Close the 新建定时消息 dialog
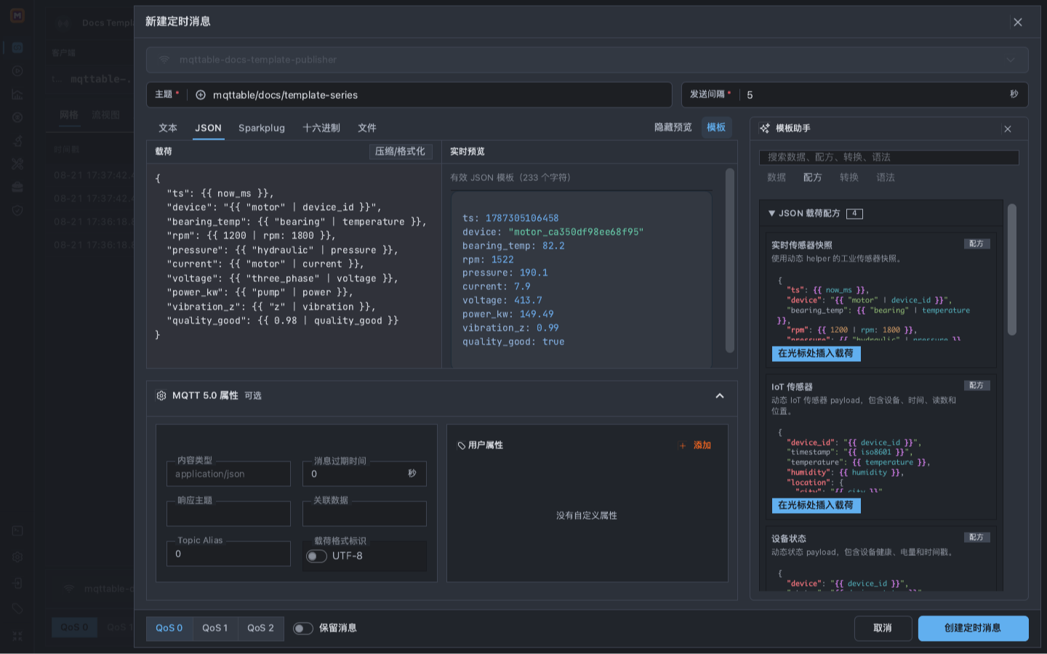The image size is (1047, 654). [1018, 23]
